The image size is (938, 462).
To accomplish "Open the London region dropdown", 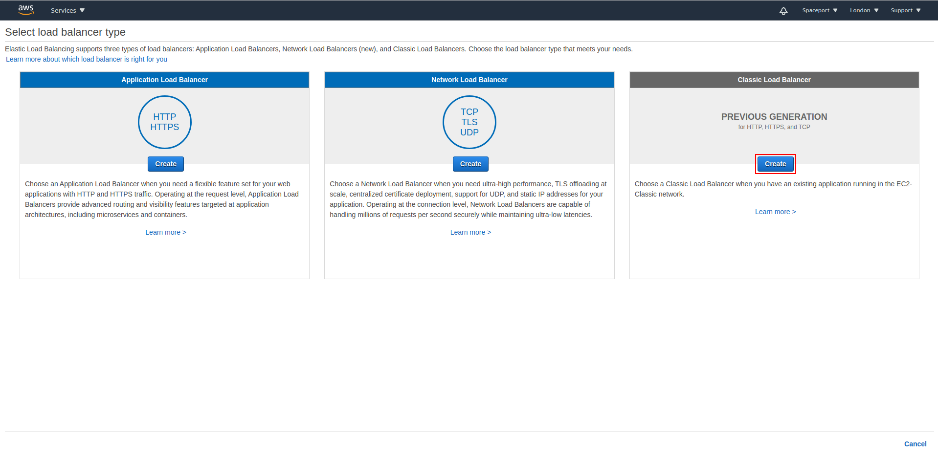I will pyautogui.click(x=864, y=10).
